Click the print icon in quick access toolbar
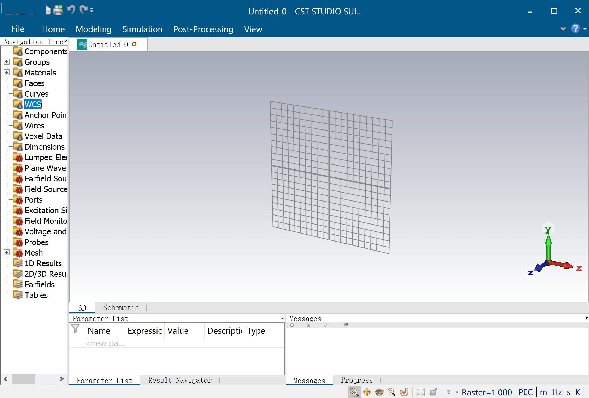This screenshot has height=398, width=589. click(58, 10)
